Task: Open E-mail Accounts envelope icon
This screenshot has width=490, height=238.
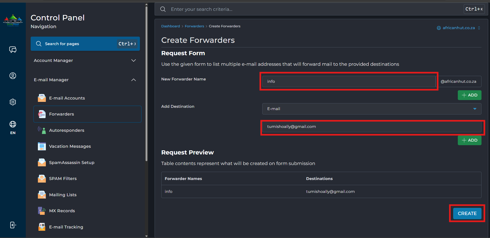Action: 42,98
